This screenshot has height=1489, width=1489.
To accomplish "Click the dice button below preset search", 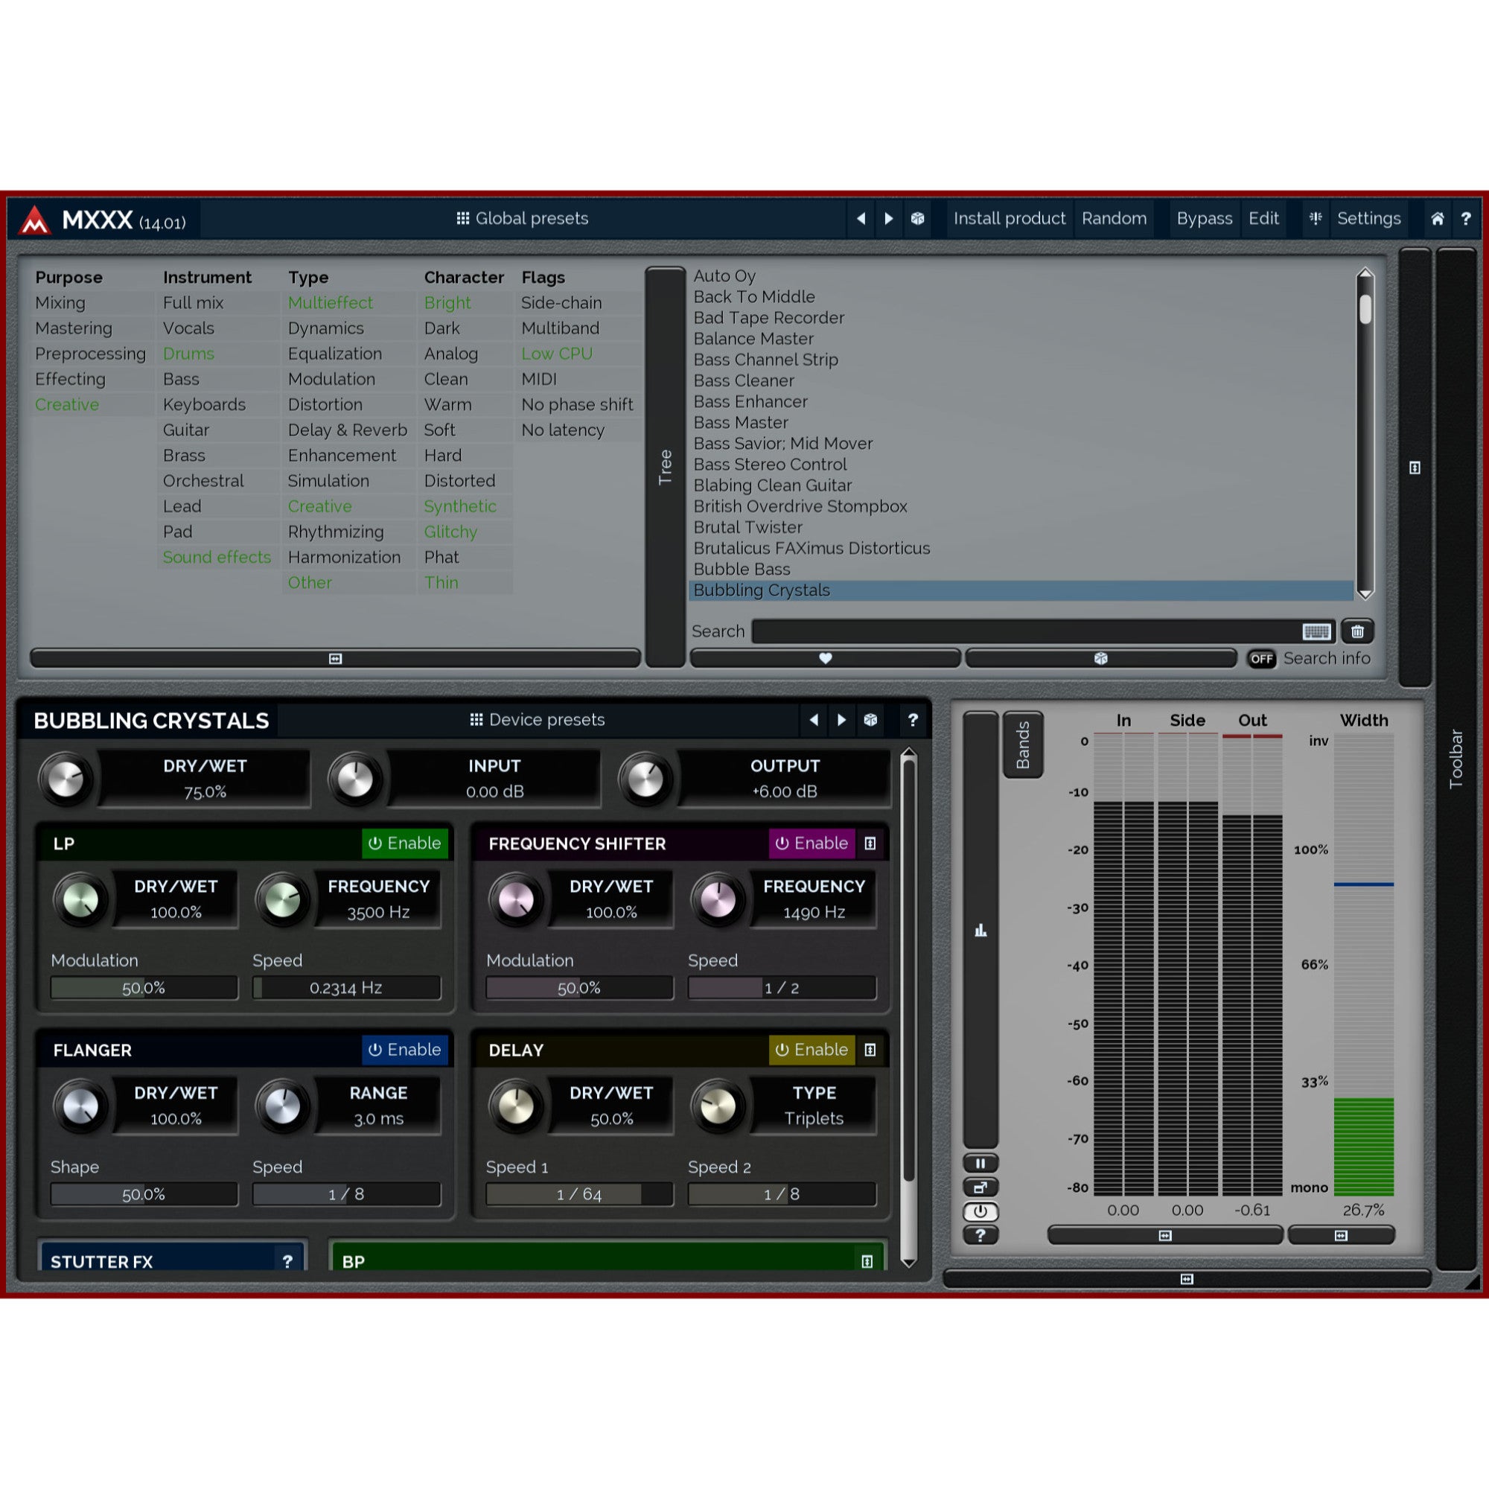I will (x=1100, y=658).
